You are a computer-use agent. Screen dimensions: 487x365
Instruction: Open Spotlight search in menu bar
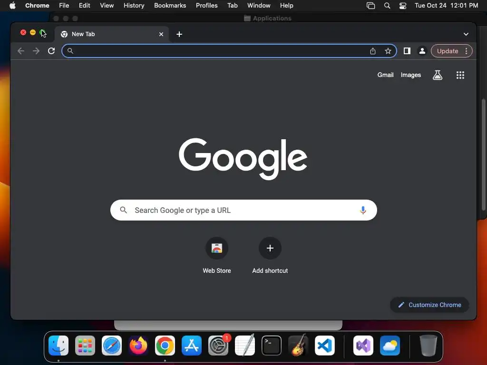click(387, 6)
